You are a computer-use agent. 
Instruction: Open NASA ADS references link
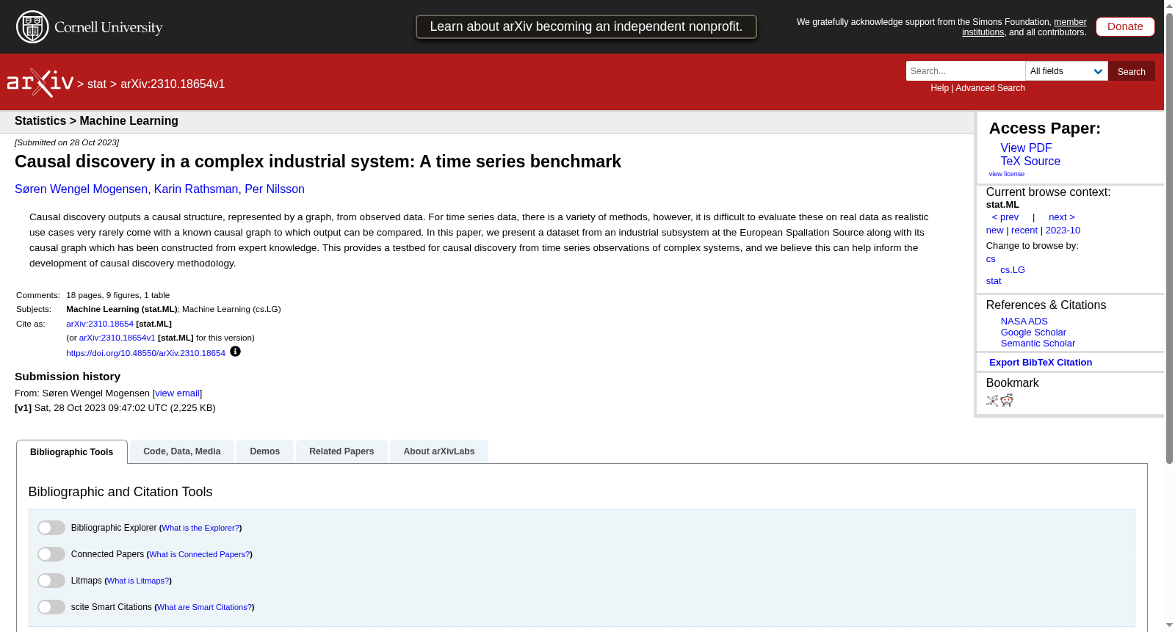(x=1024, y=322)
